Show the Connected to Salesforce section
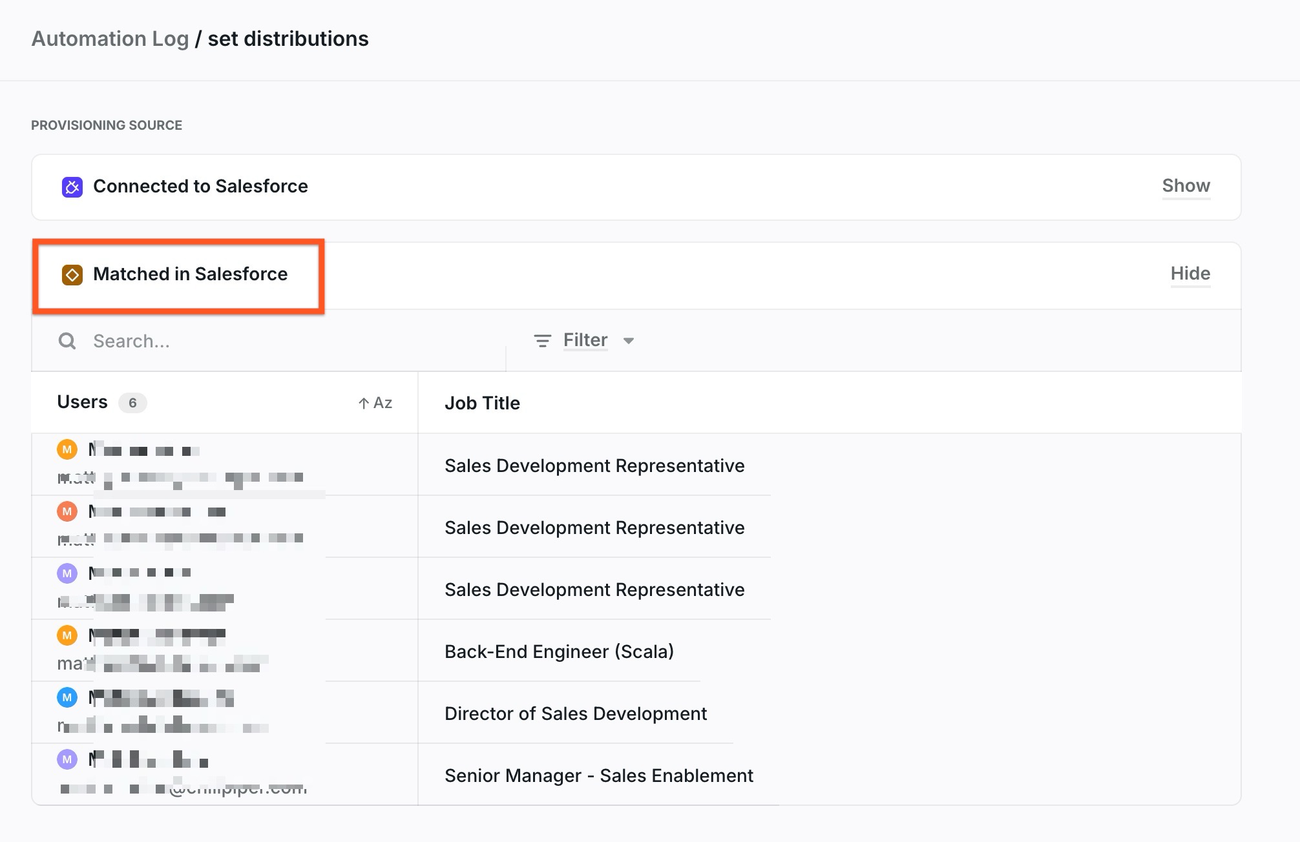This screenshot has height=842, width=1300. [1186, 186]
